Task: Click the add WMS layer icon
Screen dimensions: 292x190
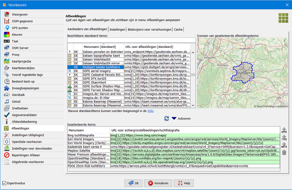Action: pos(284,131)
